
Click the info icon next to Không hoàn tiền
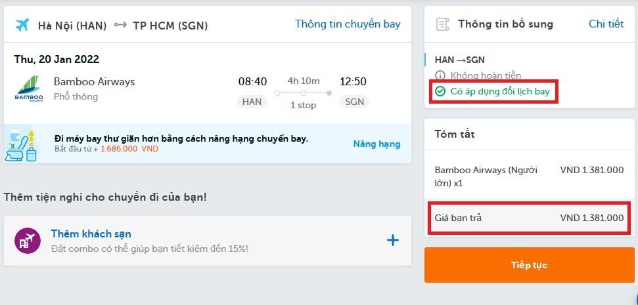click(x=440, y=76)
